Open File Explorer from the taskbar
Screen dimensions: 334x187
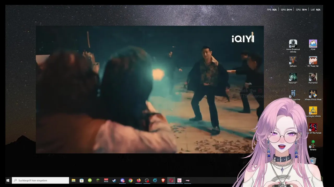74,181
